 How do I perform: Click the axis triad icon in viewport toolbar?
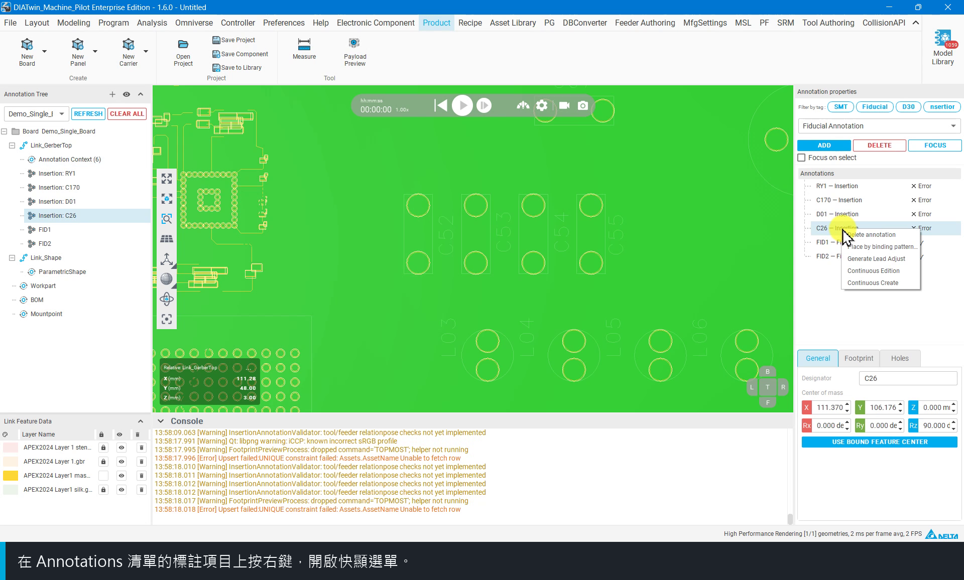pos(167,259)
